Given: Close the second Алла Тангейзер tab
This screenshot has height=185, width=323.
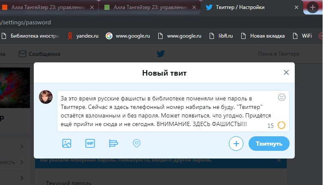Looking at the screenshot, I should point(194,7).
